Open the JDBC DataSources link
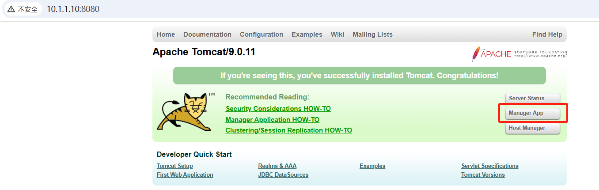The height and width of the screenshot is (190, 599). point(283,175)
